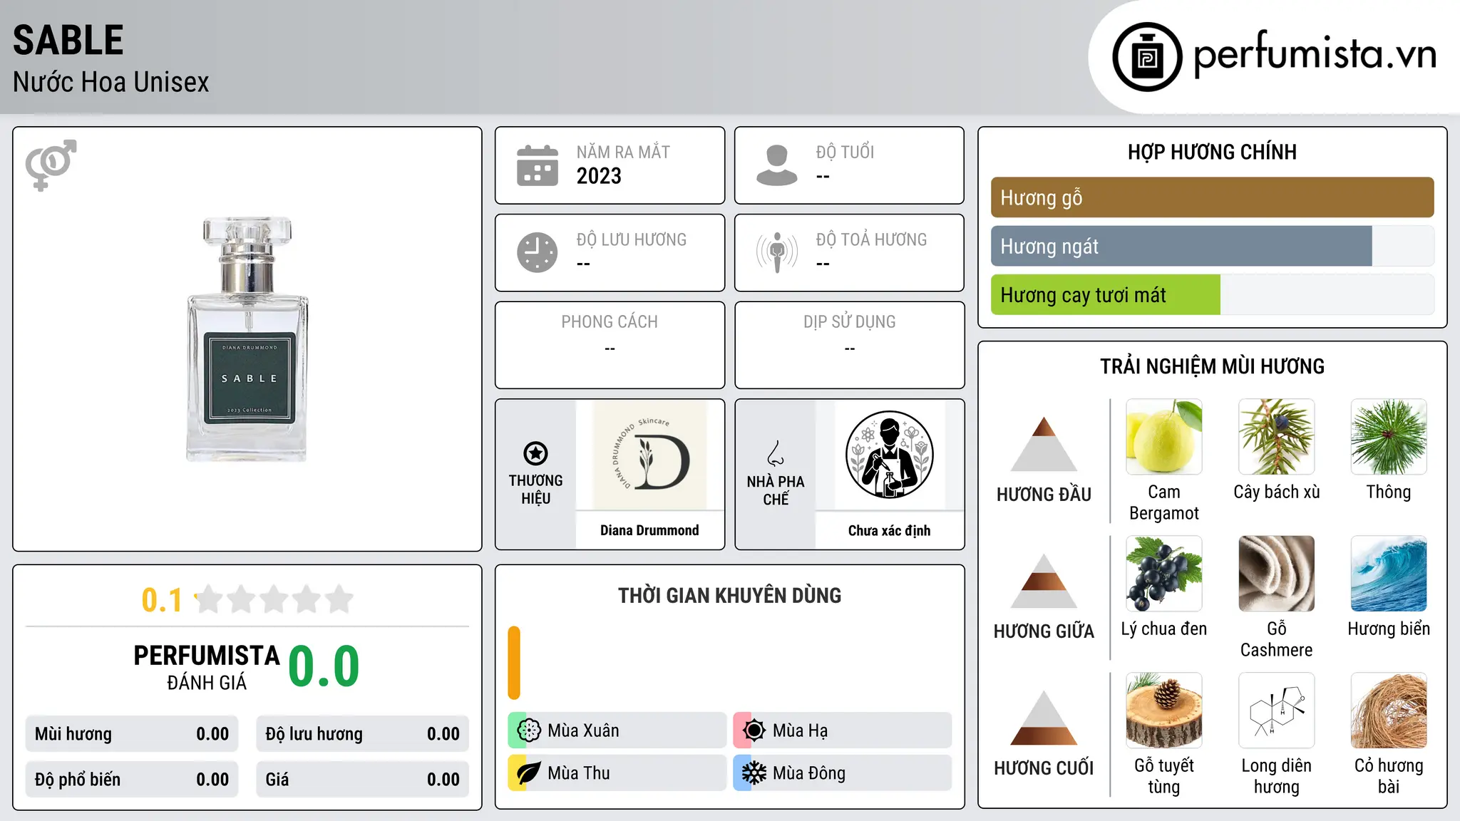The image size is (1460, 821).
Task: Click the Diana Drummond brand logo
Action: coord(649,455)
